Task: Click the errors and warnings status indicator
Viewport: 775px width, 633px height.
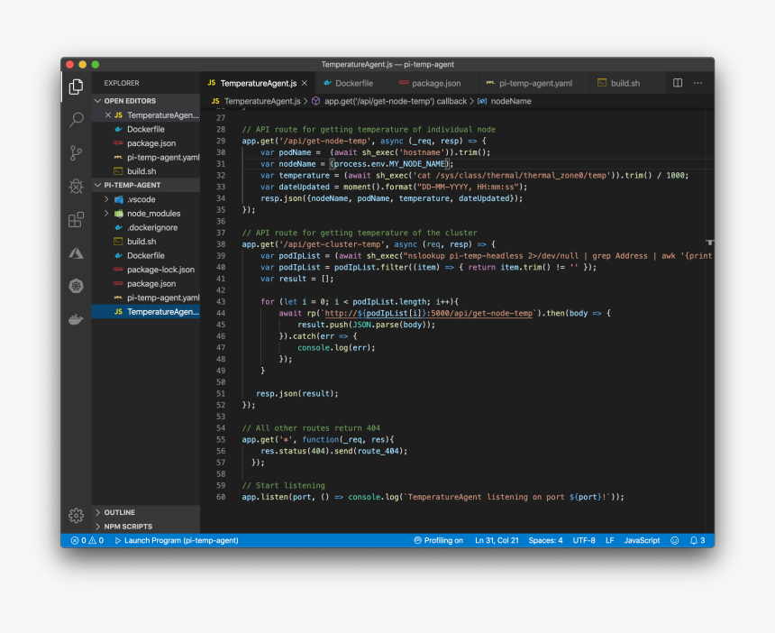Action: [87, 540]
